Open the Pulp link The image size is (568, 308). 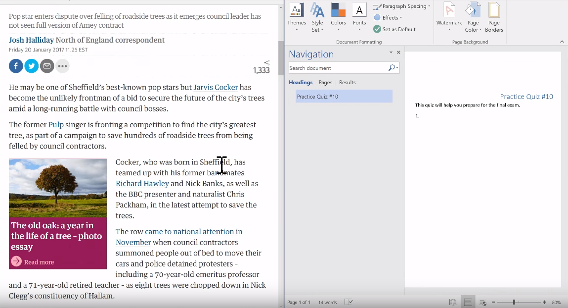point(56,125)
